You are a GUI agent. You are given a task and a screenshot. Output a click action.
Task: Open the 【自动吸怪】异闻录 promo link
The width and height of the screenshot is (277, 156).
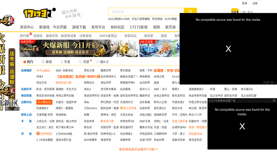click(78, 77)
